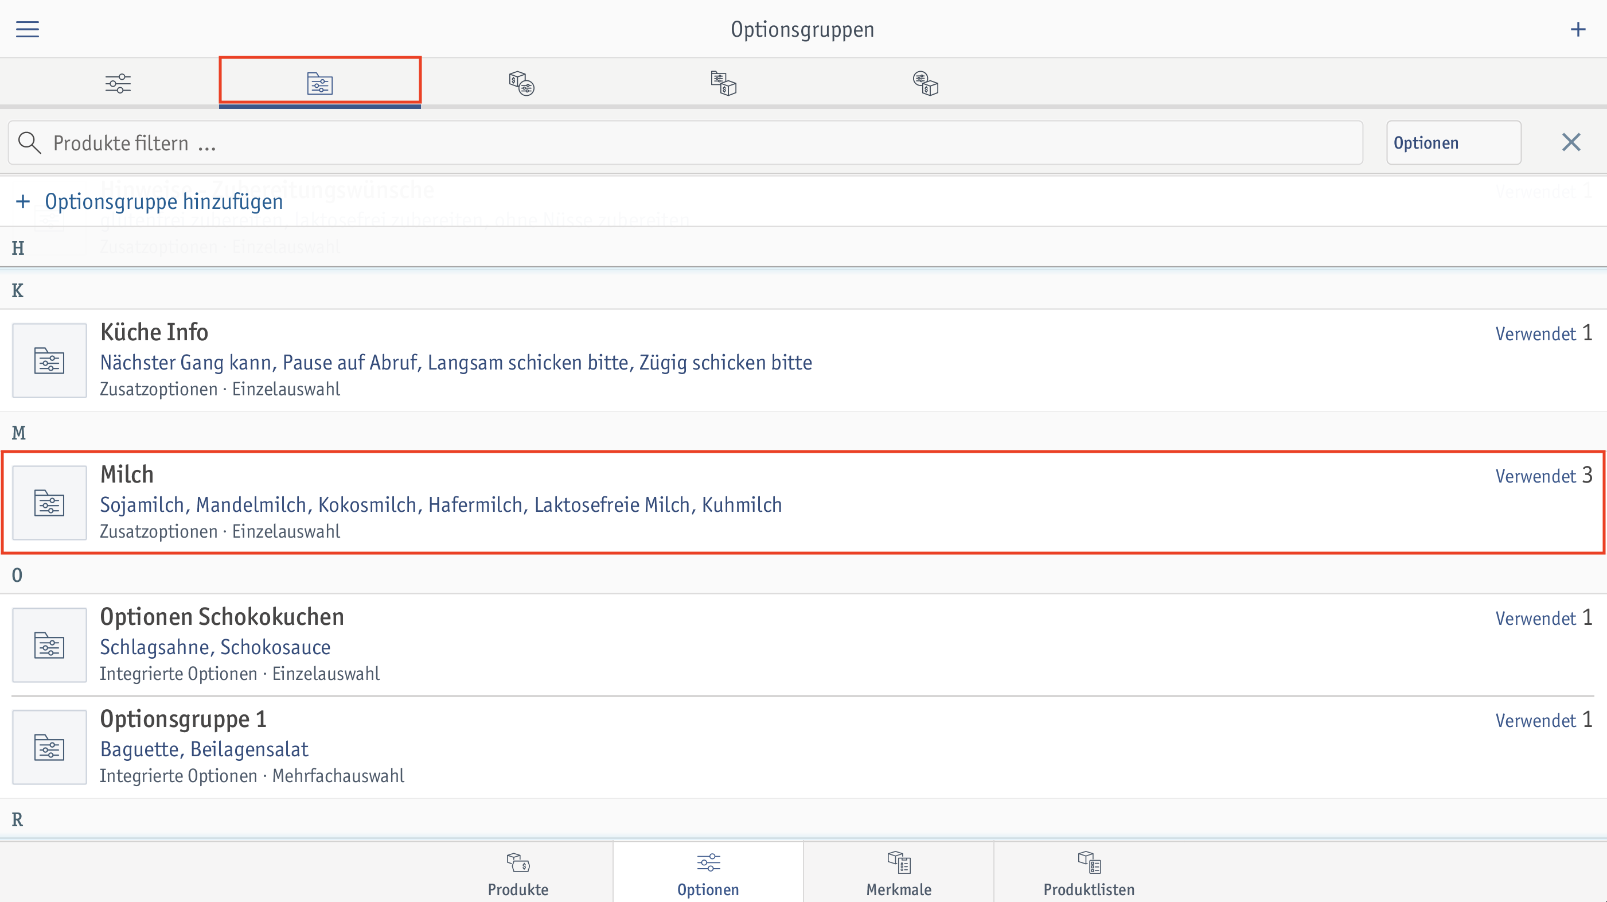This screenshot has height=902, width=1607.
Task: Click 'Integrierte Optionen · Mehrfachauswahl' label
Action: coord(252,776)
